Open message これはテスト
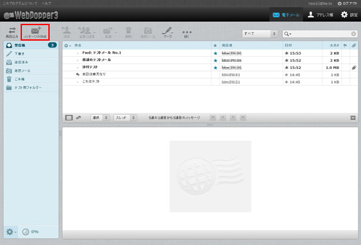 pos(91,81)
